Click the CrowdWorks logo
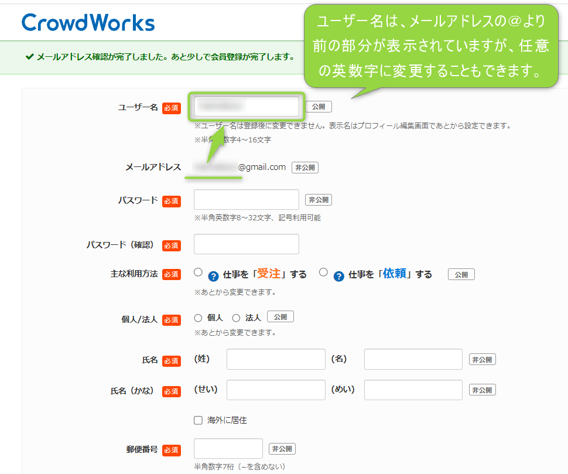 pyautogui.click(x=88, y=22)
